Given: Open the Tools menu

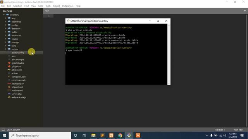Looking at the screenshot, I should 48,6.
